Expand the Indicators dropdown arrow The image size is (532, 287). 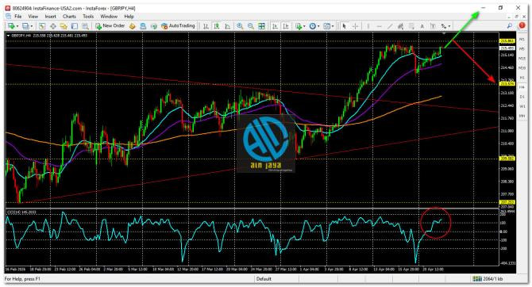tap(304, 26)
